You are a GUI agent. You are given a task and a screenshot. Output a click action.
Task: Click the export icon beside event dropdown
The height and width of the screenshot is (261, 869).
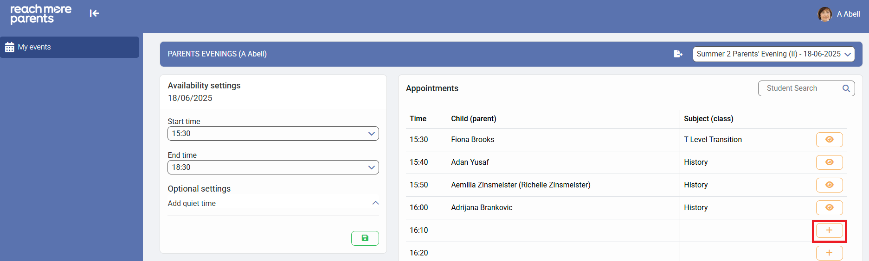coord(678,54)
